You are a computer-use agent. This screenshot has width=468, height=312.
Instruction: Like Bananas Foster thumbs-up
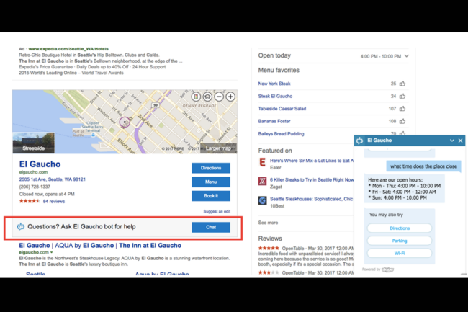click(402, 121)
